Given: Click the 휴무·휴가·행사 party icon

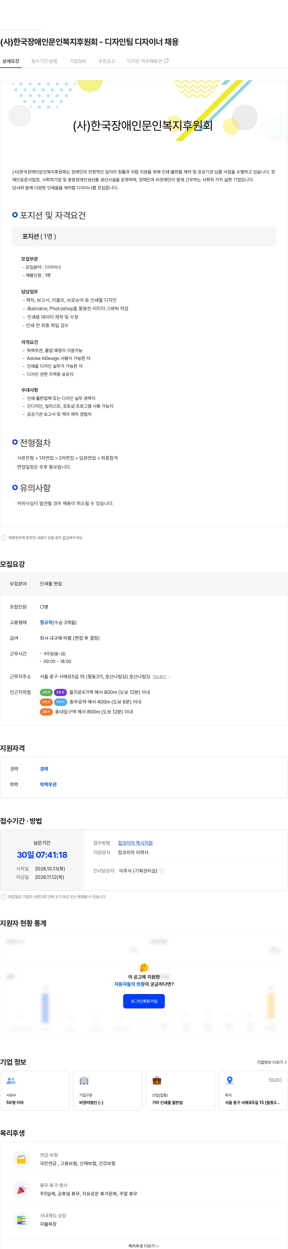Looking at the screenshot, I should (x=21, y=1189).
